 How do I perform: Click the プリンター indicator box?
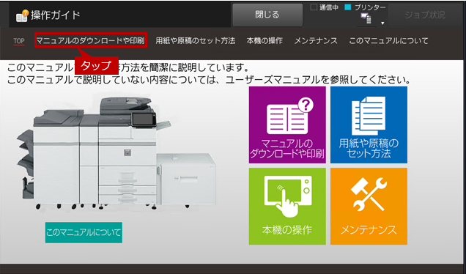click(348, 7)
